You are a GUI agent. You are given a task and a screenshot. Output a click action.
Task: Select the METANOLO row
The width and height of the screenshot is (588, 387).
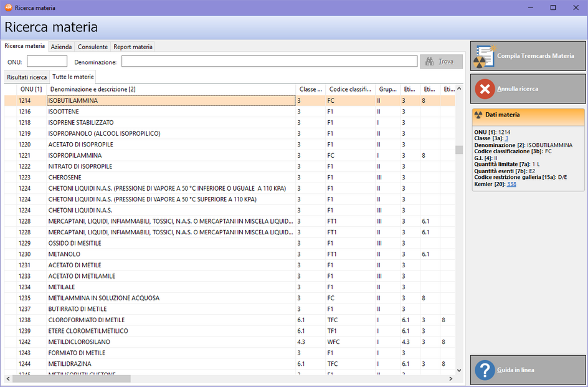click(x=65, y=254)
